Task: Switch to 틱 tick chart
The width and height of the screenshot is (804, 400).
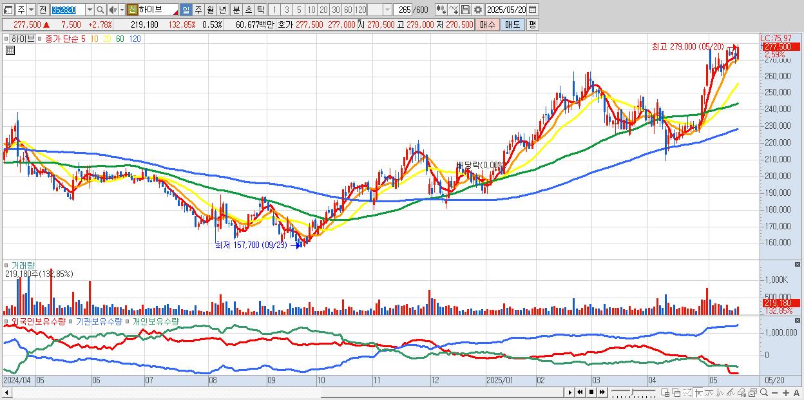Action: click(260, 10)
